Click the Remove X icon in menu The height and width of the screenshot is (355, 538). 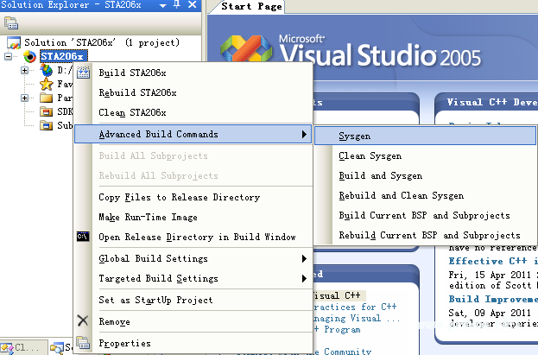click(x=83, y=320)
